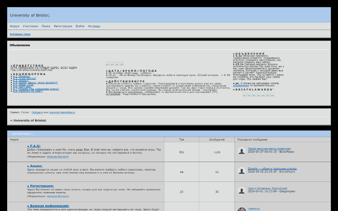Open moderator Victoria Herbert's profile under F.A.Q.
This screenshot has width=338, height=211.
[x=57, y=156]
